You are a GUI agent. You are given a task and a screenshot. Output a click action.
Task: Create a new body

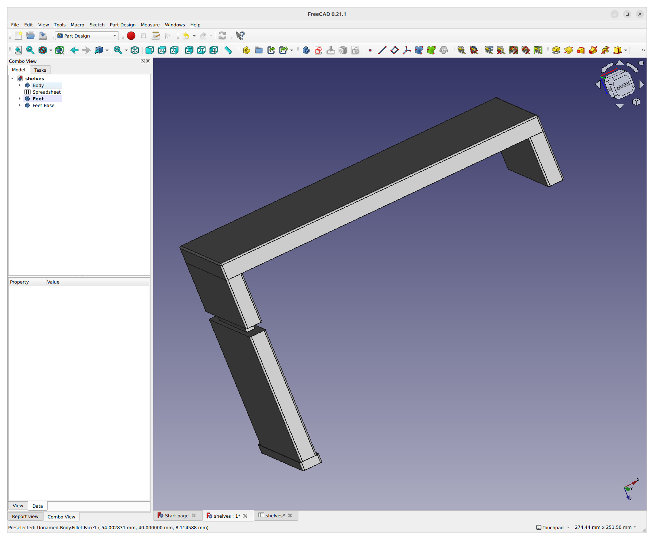pyautogui.click(x=306, y=50)
